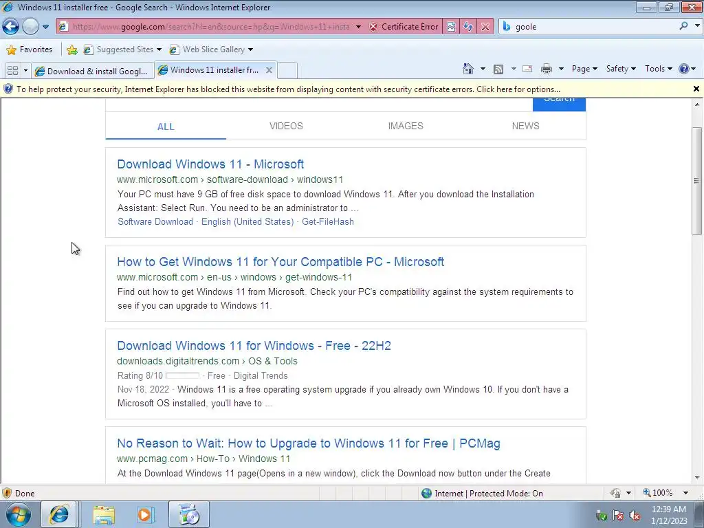Click the Home page icon

click(x=467, y=69)
